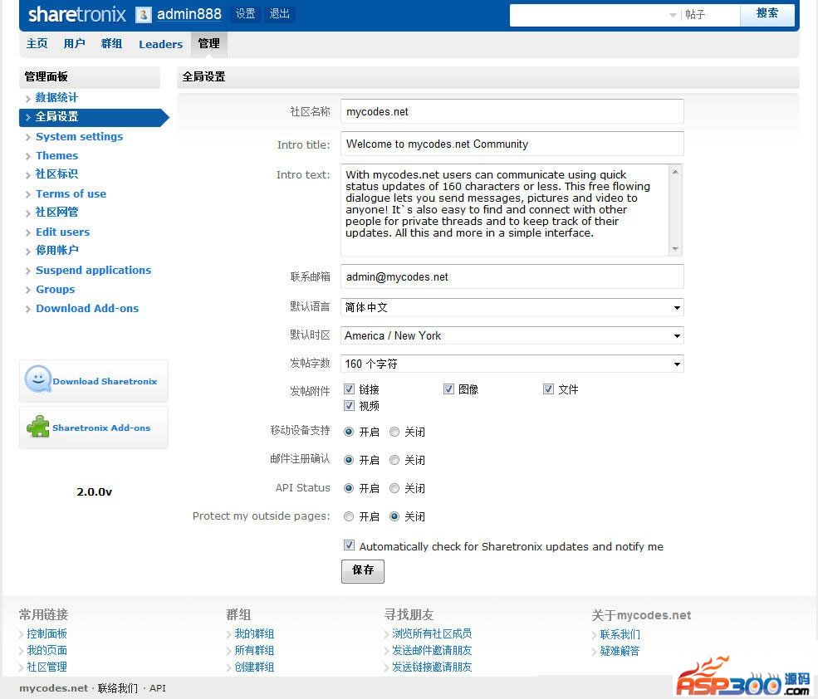Open Themes in sidebar

[56, 155]
